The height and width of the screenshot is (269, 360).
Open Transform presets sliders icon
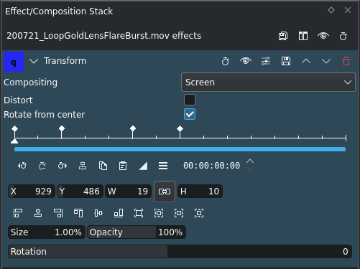(266, 61)
